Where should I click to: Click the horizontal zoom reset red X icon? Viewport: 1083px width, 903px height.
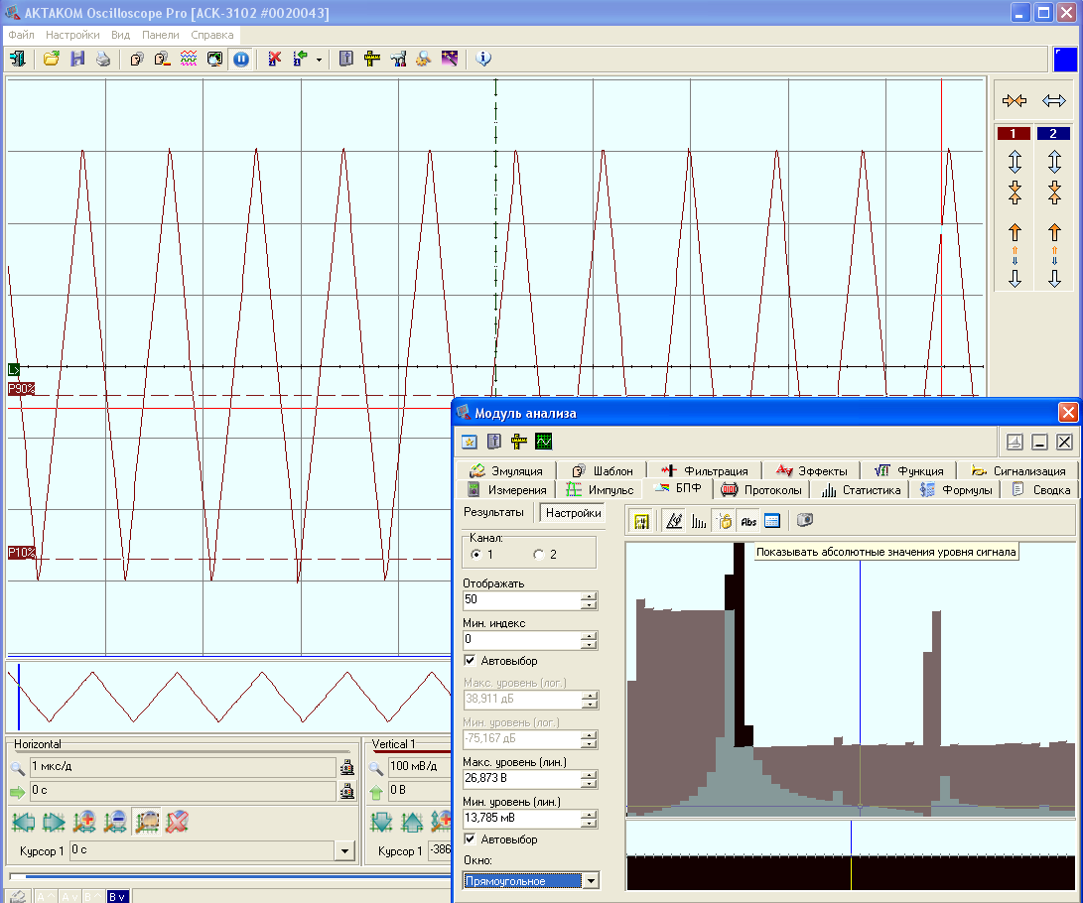(177, 822)
